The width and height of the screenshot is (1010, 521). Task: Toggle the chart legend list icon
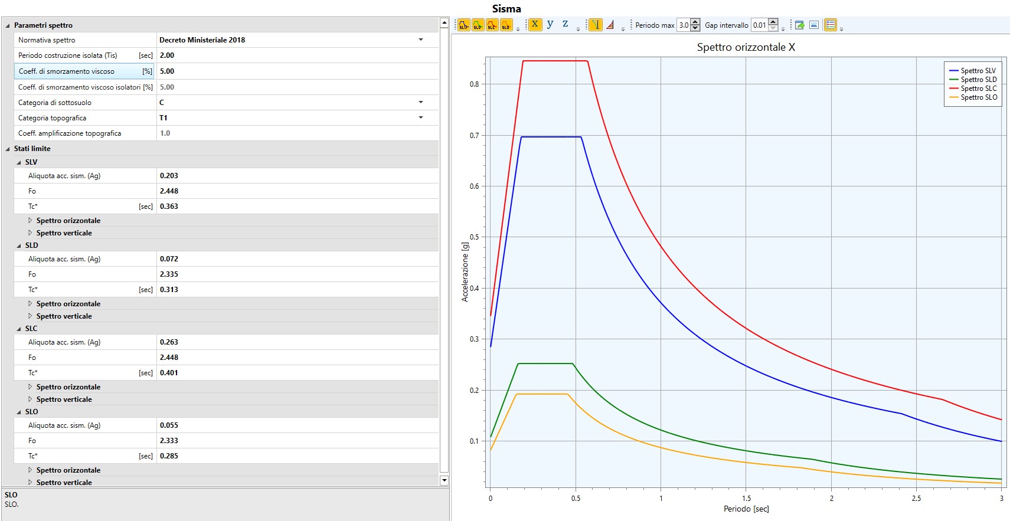pyautogui.click(x=830, y=25)
